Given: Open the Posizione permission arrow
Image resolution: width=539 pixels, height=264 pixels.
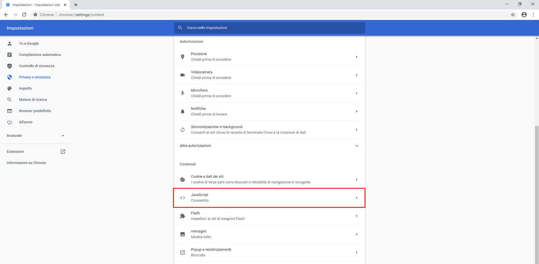Looking at the screenshot, I should click(356, 57).
